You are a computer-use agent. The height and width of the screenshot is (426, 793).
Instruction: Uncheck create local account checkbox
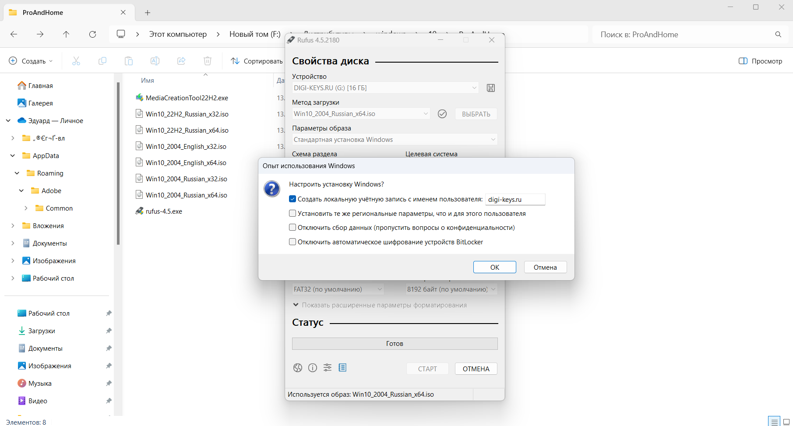(x=293, y=199)
